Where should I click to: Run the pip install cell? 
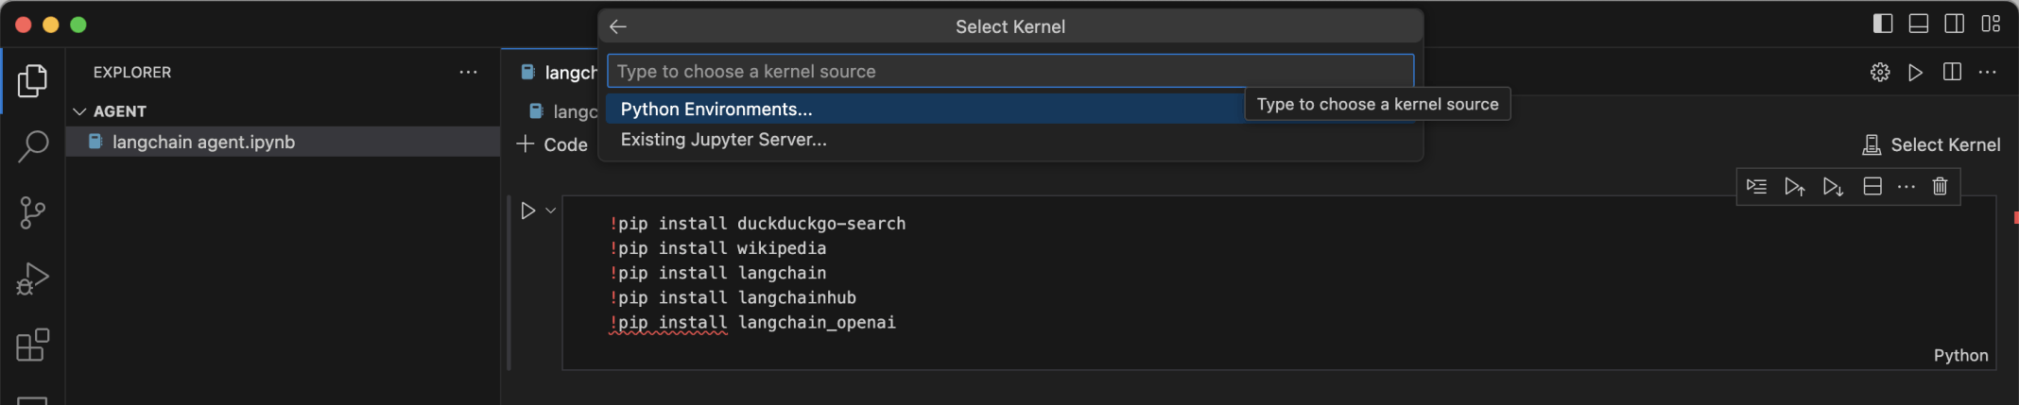(528, 211)
